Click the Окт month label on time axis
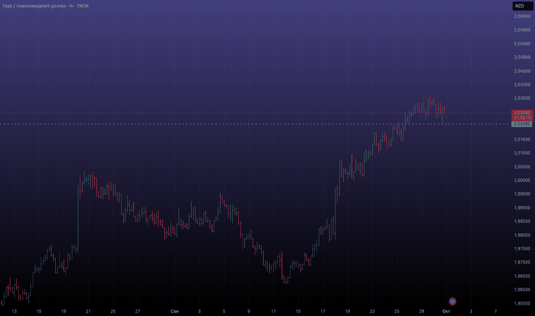535x316 pixels. pyautogui.click(x=446, y=311)
